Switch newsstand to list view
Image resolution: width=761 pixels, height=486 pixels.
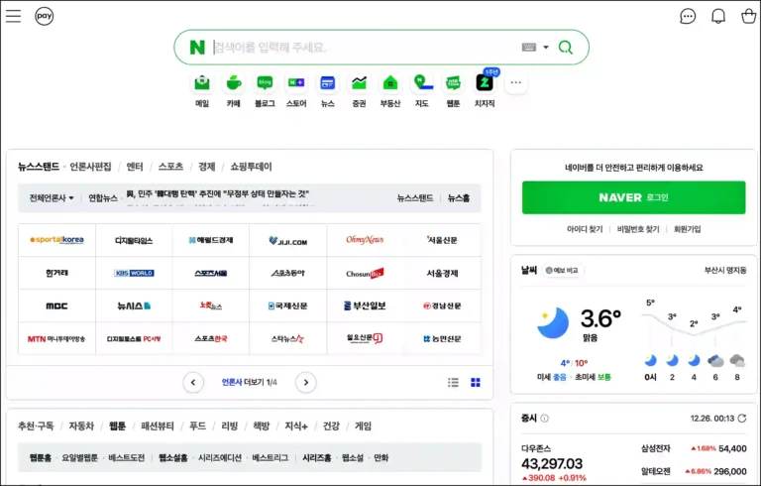coord(453,382)
